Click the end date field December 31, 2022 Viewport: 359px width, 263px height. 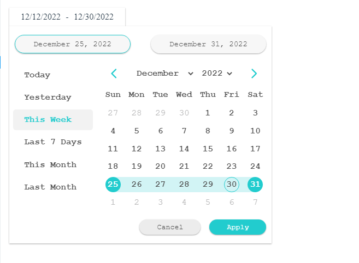pyautogui.click(x=208, y=44)
